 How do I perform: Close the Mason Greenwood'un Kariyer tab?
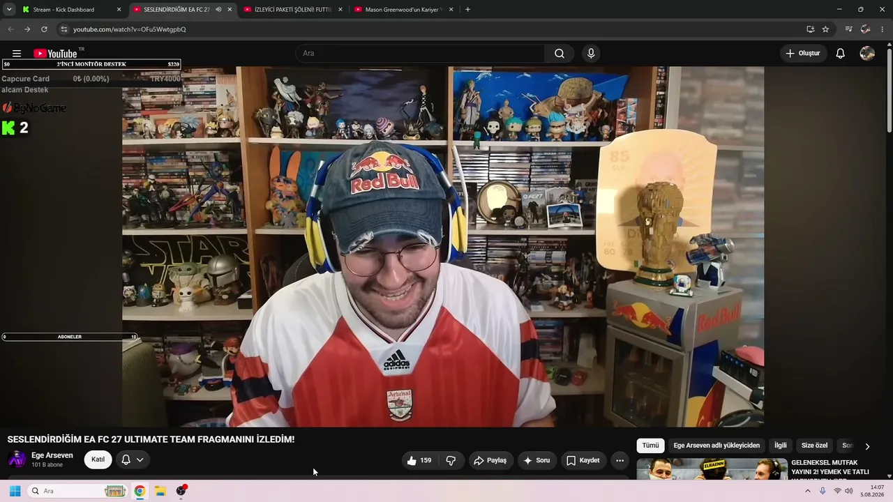click(x=451, y=10)
